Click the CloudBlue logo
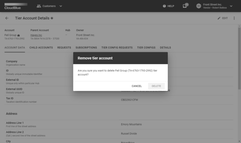This screenshot has height=143, width=241. coord(16,6)
